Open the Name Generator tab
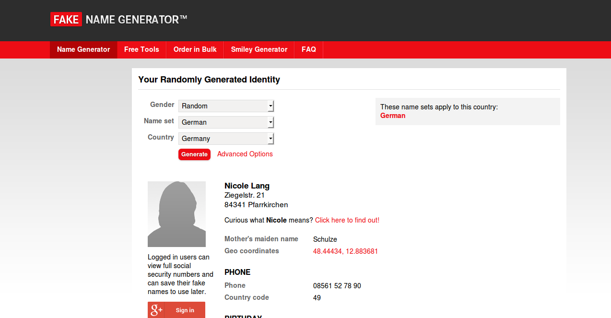This screenshot has height=318, width=611. pyautogui.click(x=83, y=49)
